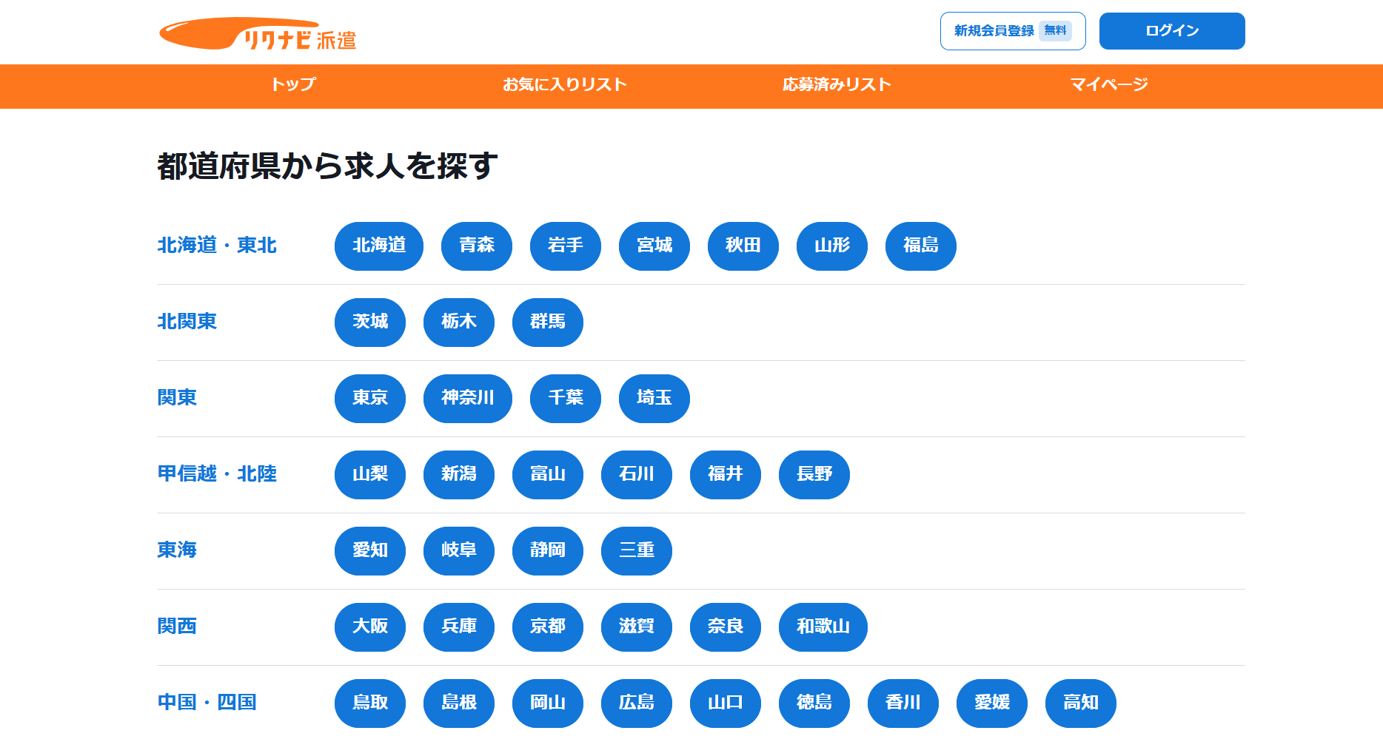The image size is (1383, 739).
Task: Open 応募済みリスト in navigation bar
Action: tap(837, 85)
